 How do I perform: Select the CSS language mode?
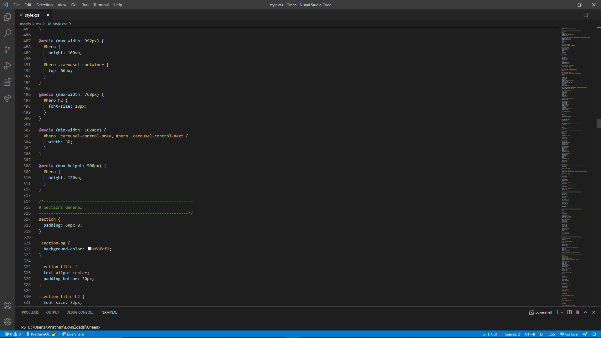click(x=552, y=334)
